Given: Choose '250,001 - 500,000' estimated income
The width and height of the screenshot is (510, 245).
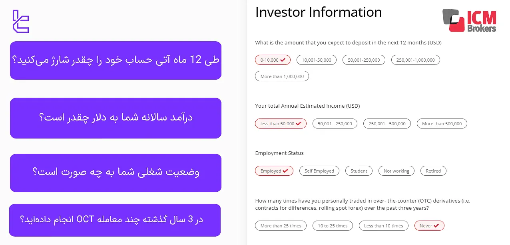Looking at the screenshot, I should click(386, 123).
